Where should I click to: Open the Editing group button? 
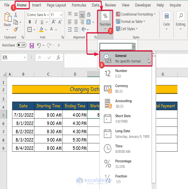tap(180, 21)
